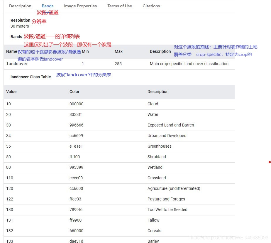Click the Cereals description cell

154,231
